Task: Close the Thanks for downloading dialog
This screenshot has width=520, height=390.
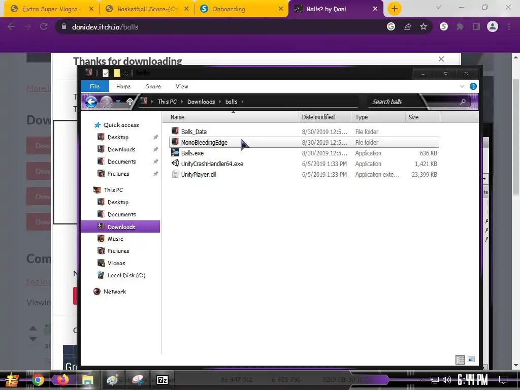Action: (x=441, y=59)
